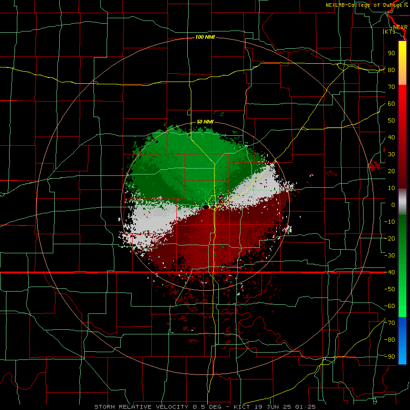This screenshot has width=410, height=410.
Task: Click the 19 JUN 25 date in the caption
Action: [272, 407]
